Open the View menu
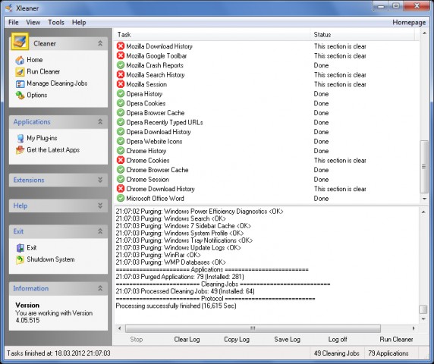Image resolution: width=434 pixels, height=364 pixels. coord(33,23)
